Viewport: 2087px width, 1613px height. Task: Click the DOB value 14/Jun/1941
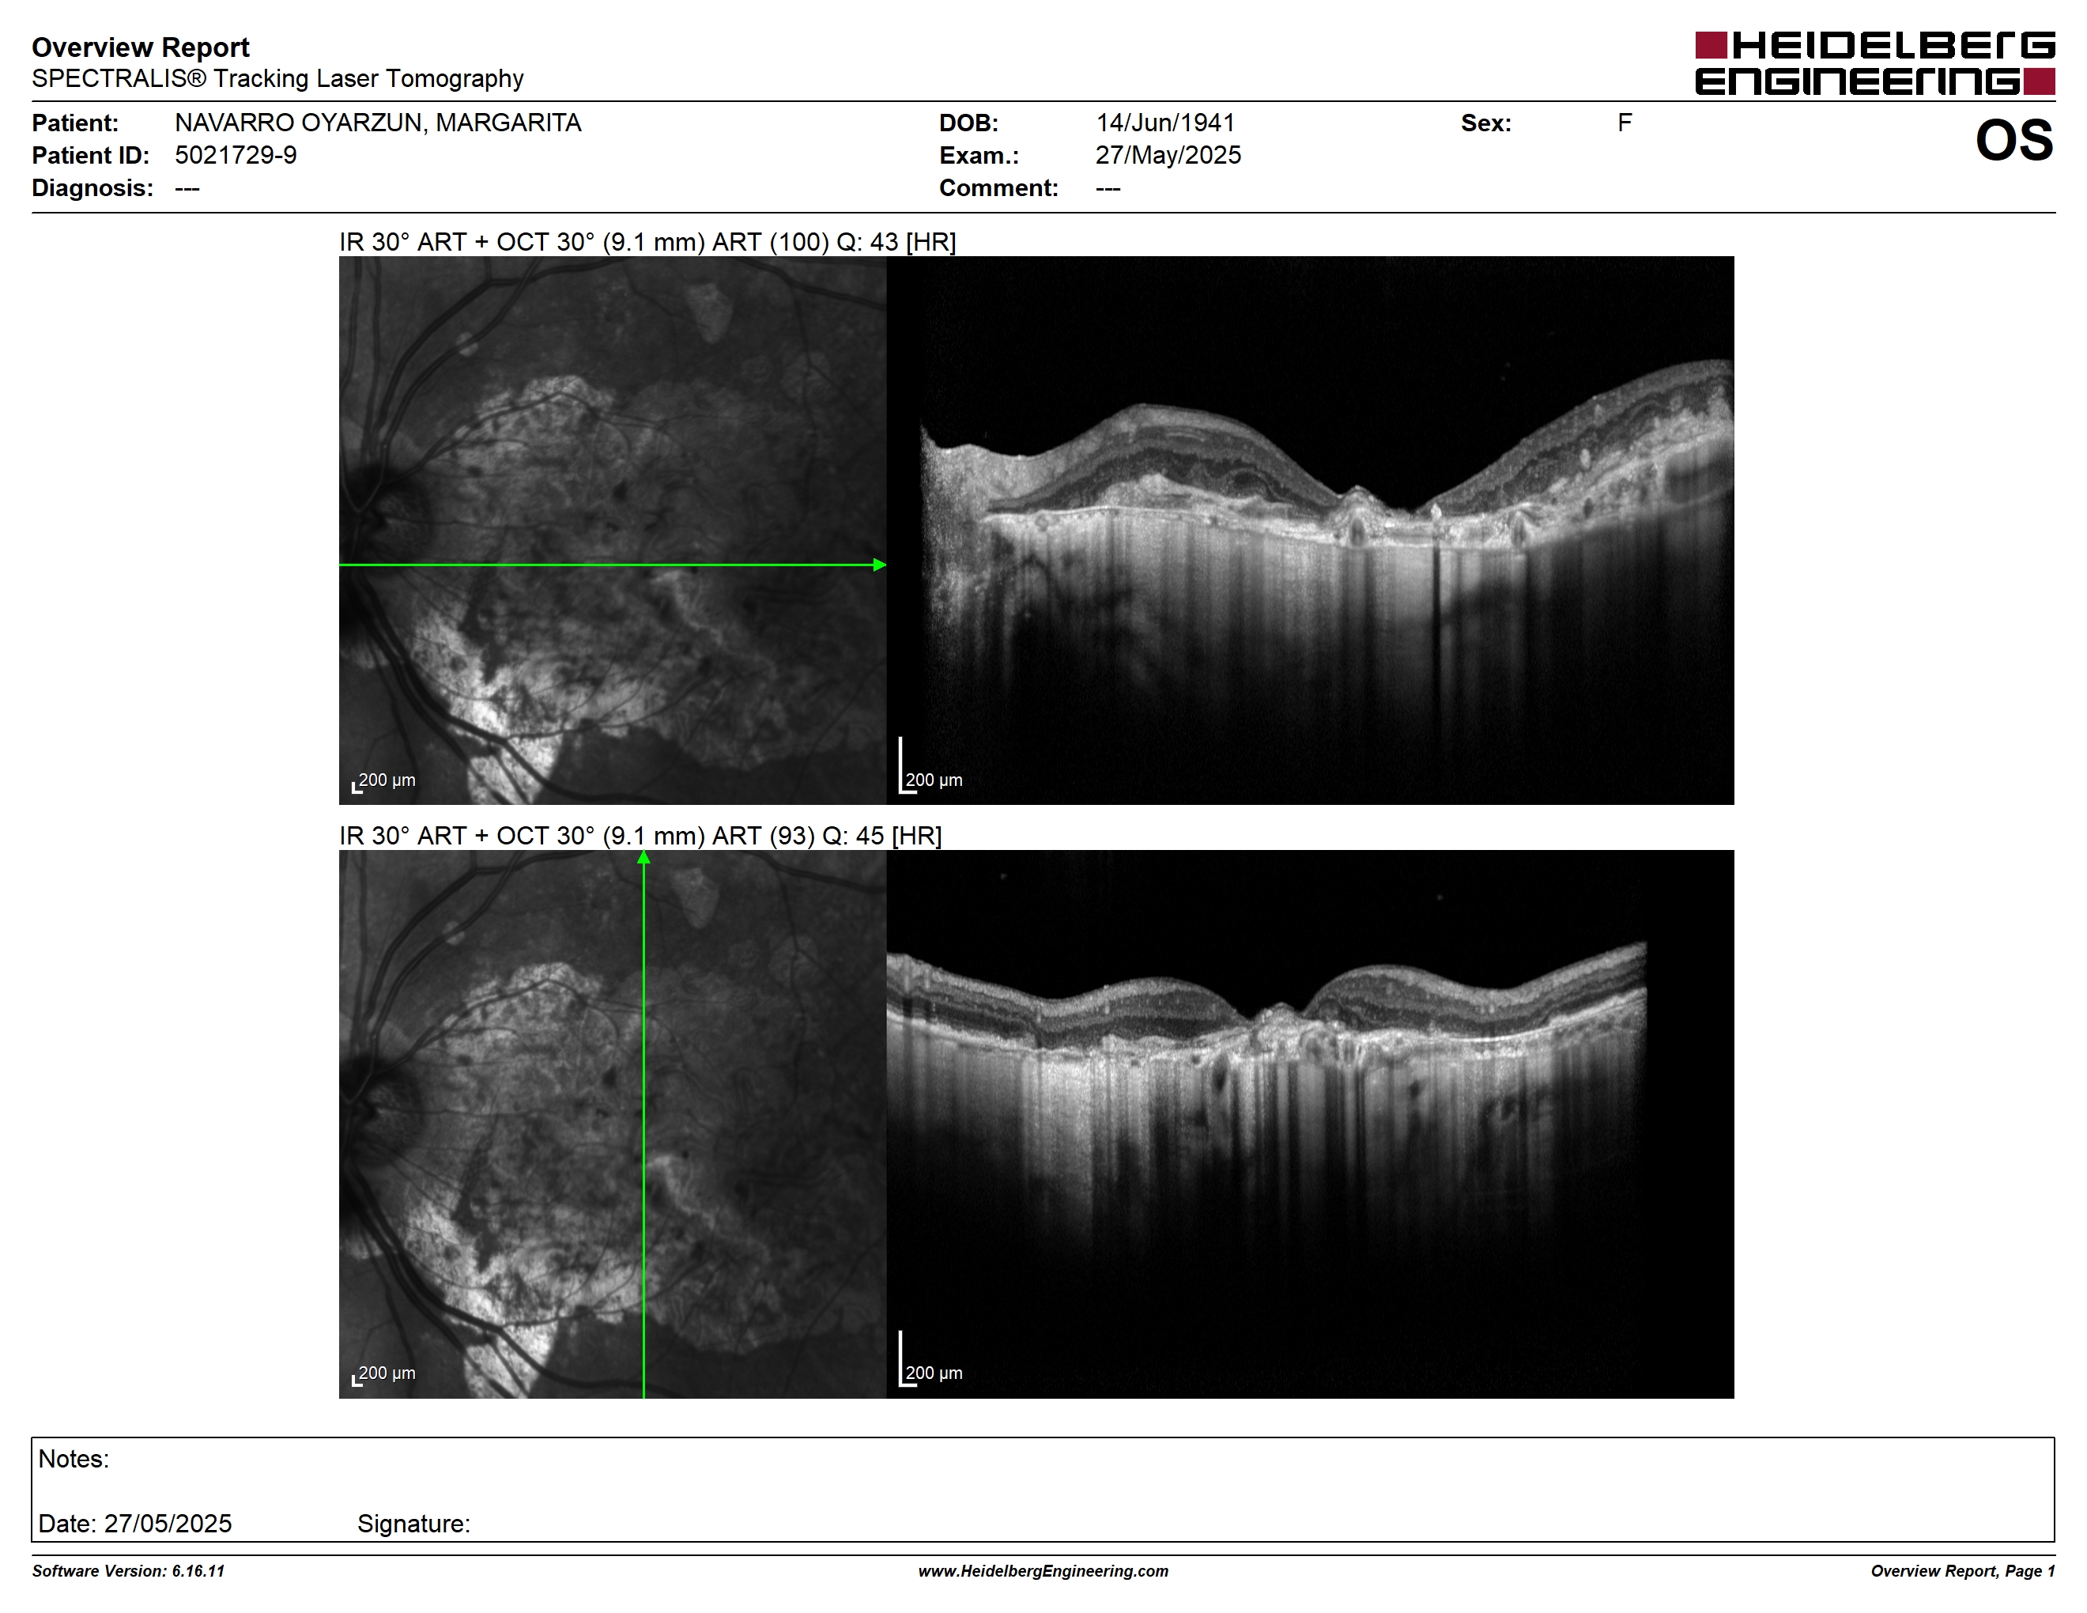click(x=1165, y=123)
